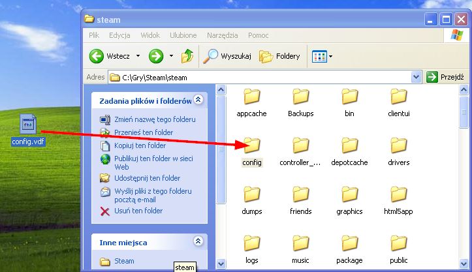This screenshot has width=472, height=272.
Task: Expand the address bar dropdown
Action: (x=416, y=78)
